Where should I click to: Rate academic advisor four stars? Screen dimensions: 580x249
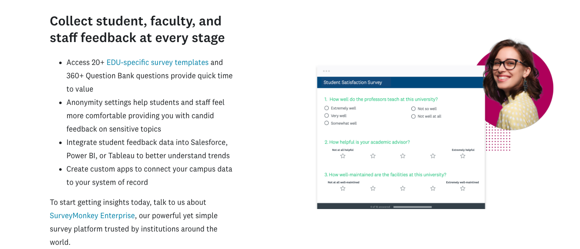433,156
